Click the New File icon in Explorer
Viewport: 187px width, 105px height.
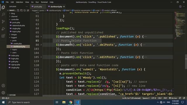point(18,10)
